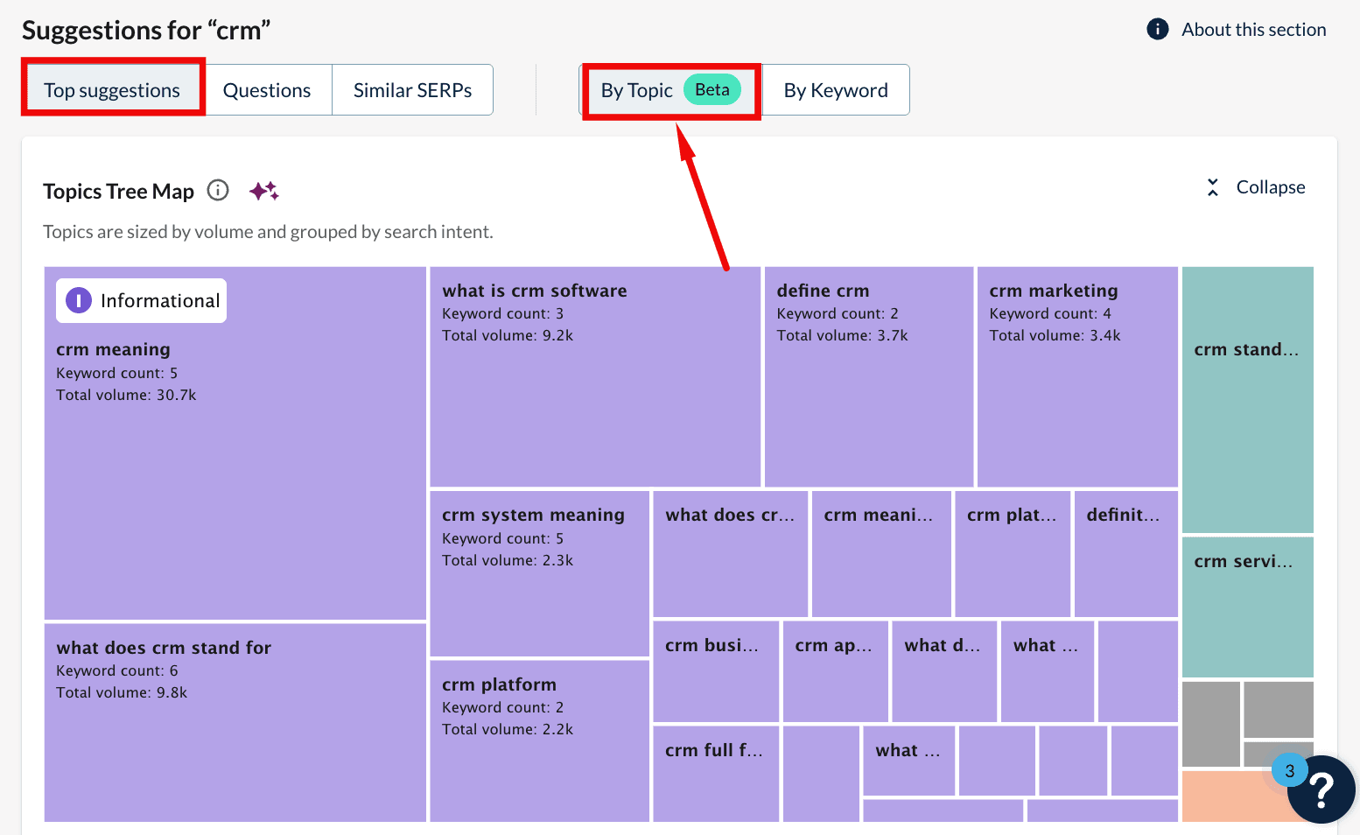Click the AI sparkle icon beside title
The width and height of the screenshot is (1360, 835).
click(263, 191)
